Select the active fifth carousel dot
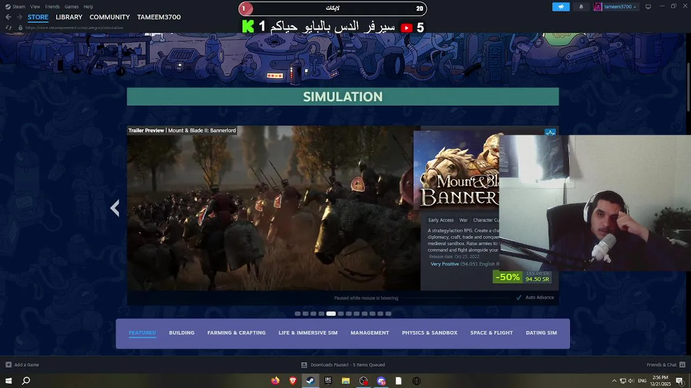Image resolution: width=691 pixels, height=388 pixels. pos(331,314)
